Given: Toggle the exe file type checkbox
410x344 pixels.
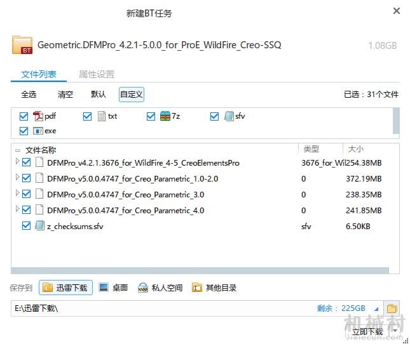Looking at the screenshot, I should tap(24, 131).
